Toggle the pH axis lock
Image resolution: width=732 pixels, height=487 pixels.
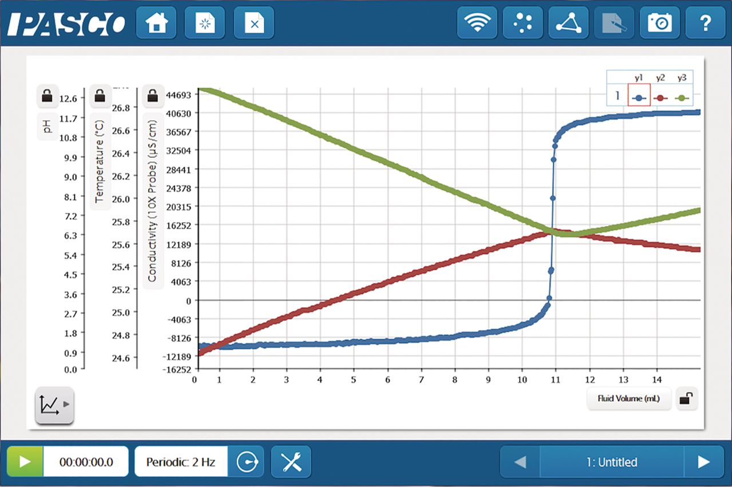coord(48,96)
